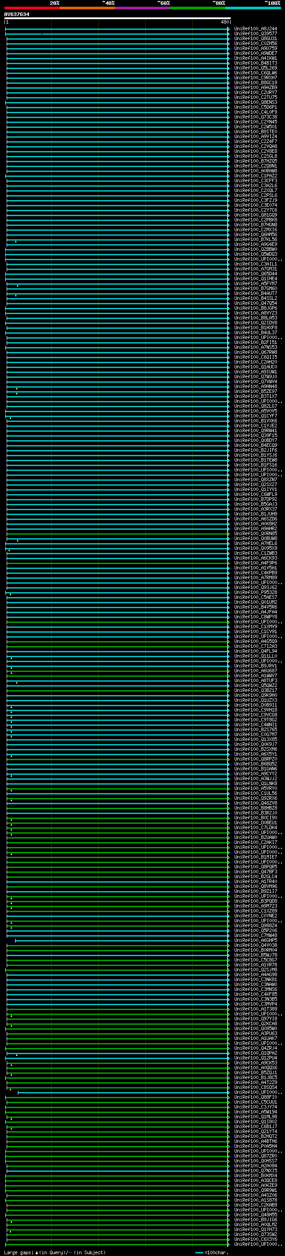Click the yellow triangle in the Large gaps legend
This screenshot has height=1256, width=285.
coord(37,1252)
